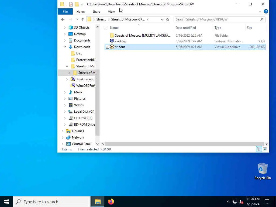This screenshot has height=207, width=276.
Task: Open the Home ribbon tab
Action: (80, 12)
